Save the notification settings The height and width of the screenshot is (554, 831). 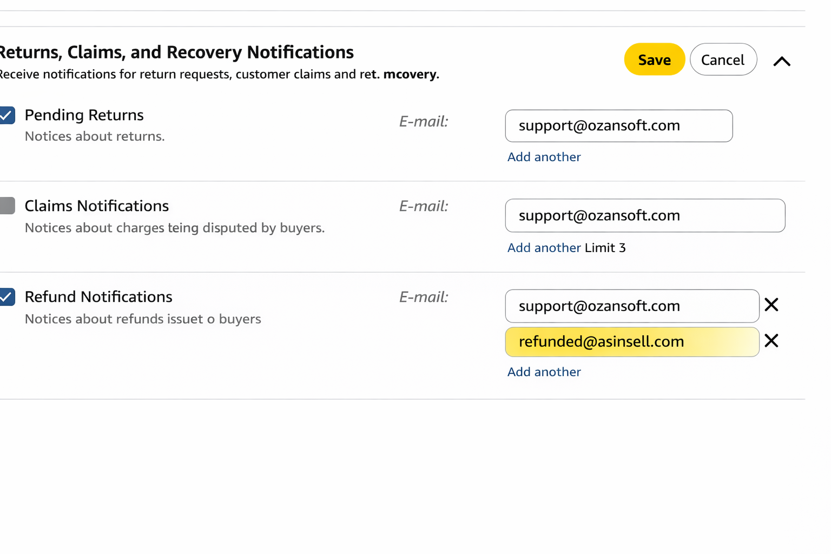[654, 60]
